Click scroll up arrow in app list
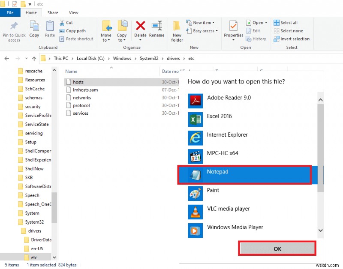This screenshot has width=343, height=269. point(320,100)
